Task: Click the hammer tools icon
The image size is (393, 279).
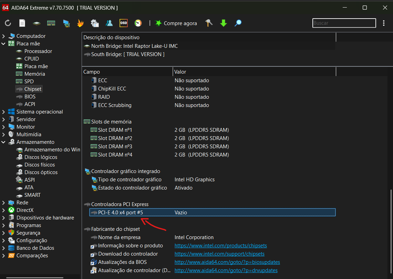Action: (209, 23)
